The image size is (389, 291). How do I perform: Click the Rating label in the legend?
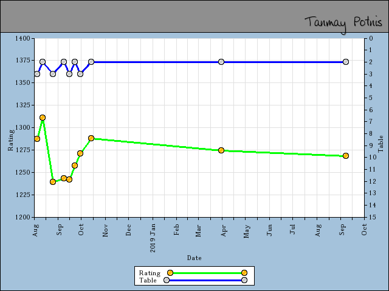coord(150,273)
